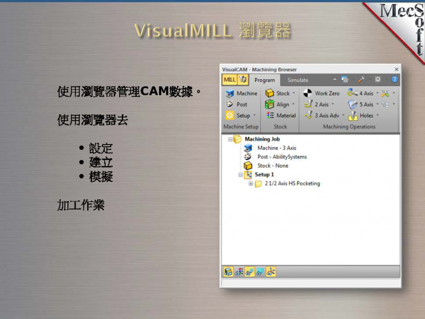The height and width of the screenshot is (319, 425).
Task: Expand the 2 1/2 Axis HS Pocketing folder
Action: coord(251,183)
